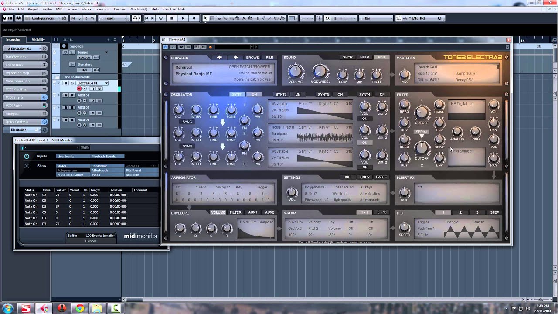The width and height of the screenshot is (558, 314).
Task: Select the Split scissors tool in toolbar
Action: tap(218, 18)
